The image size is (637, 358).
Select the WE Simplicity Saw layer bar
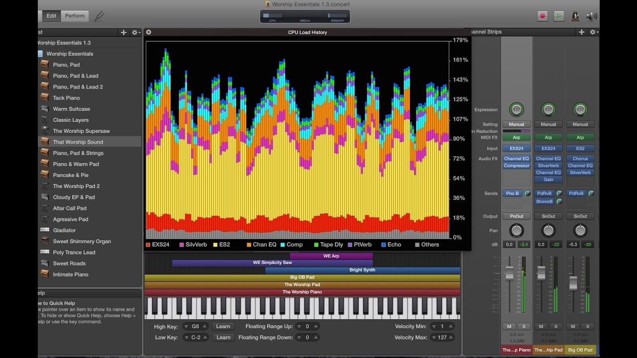tap(272, 263)
